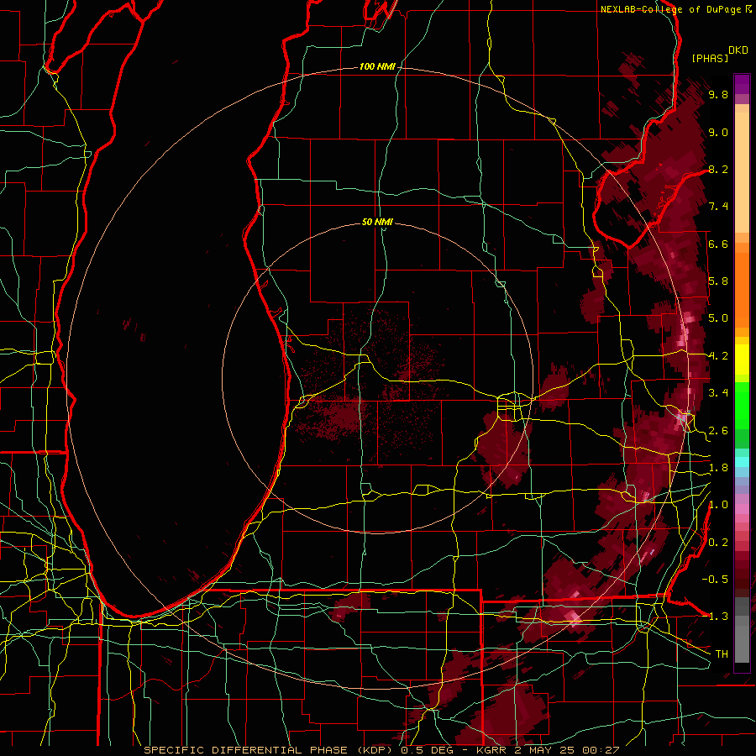Click the 2 MAY 25 date in the caption
756x756 pixels.
544,750
